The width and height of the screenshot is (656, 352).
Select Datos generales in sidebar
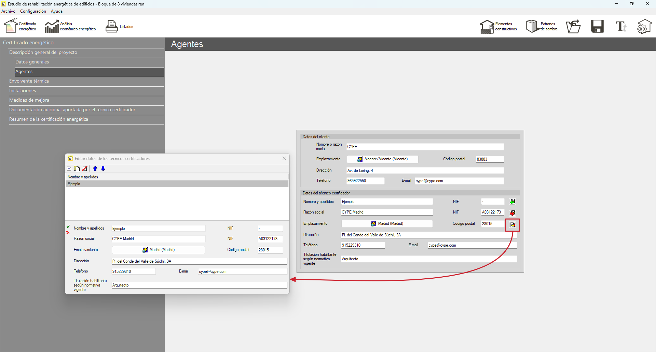[x=90, y=62]
